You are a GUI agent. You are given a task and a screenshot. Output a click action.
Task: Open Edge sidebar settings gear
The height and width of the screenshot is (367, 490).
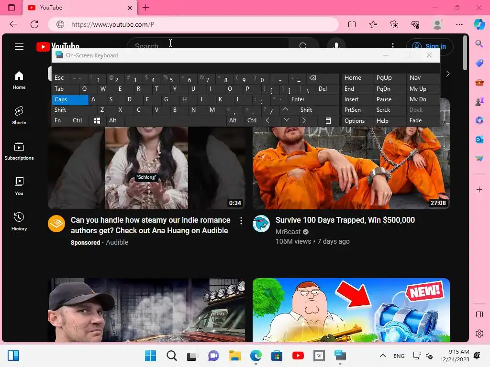click(479, 333)
